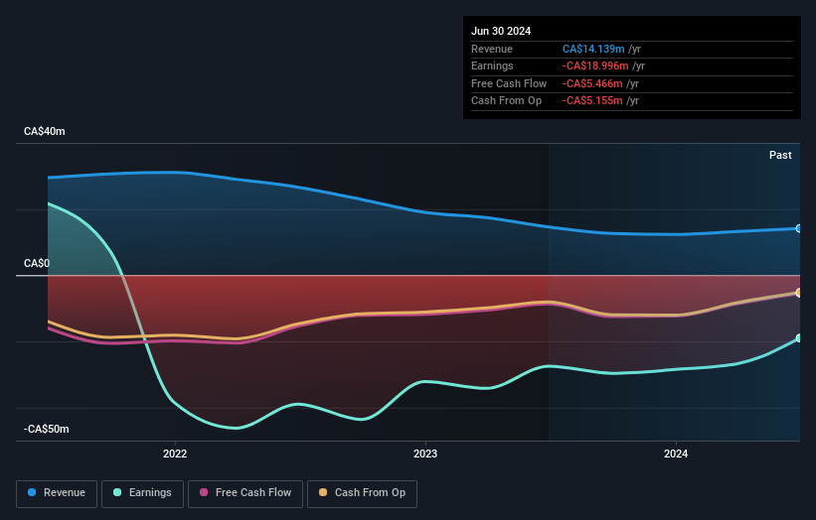Click the CA$40m y-axis label
Image resolution: width=816 pixels, height=520 pixels.
tap(45, 131)
